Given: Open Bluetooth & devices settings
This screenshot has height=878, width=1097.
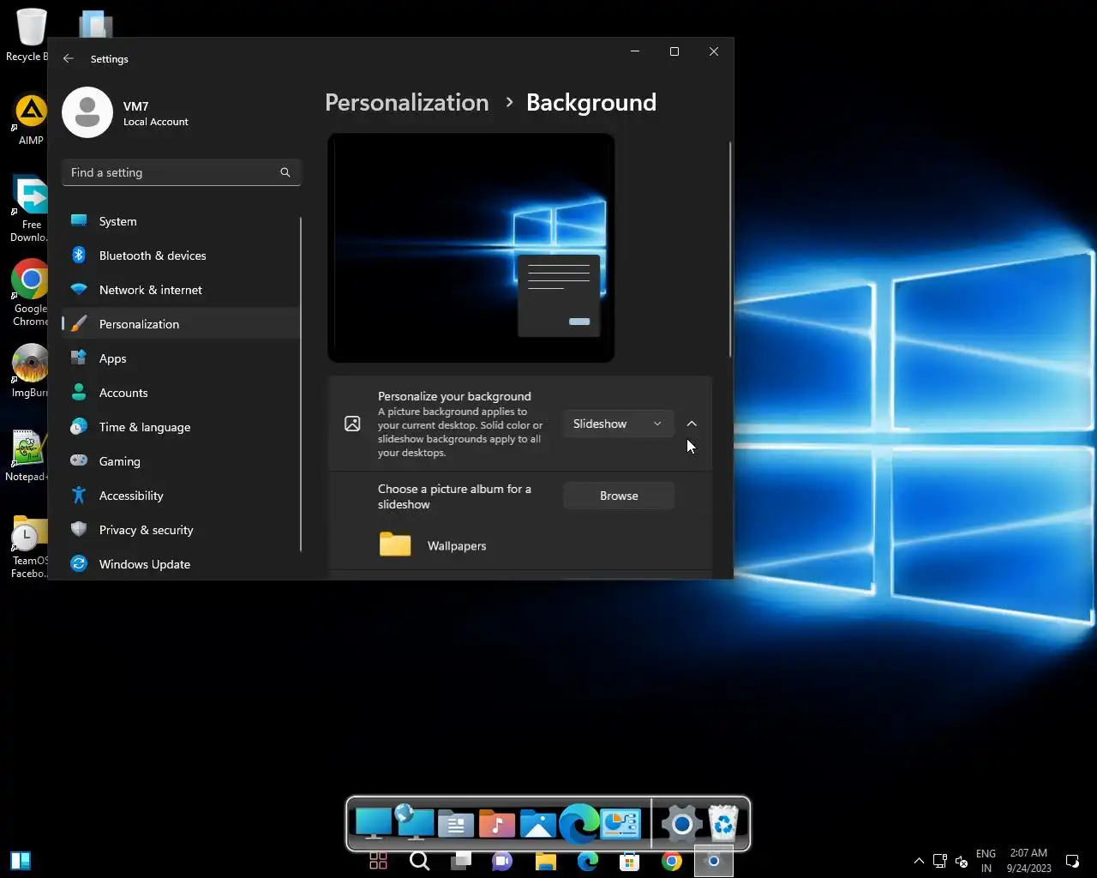Looking at the screenshot, I should (181, 256).
